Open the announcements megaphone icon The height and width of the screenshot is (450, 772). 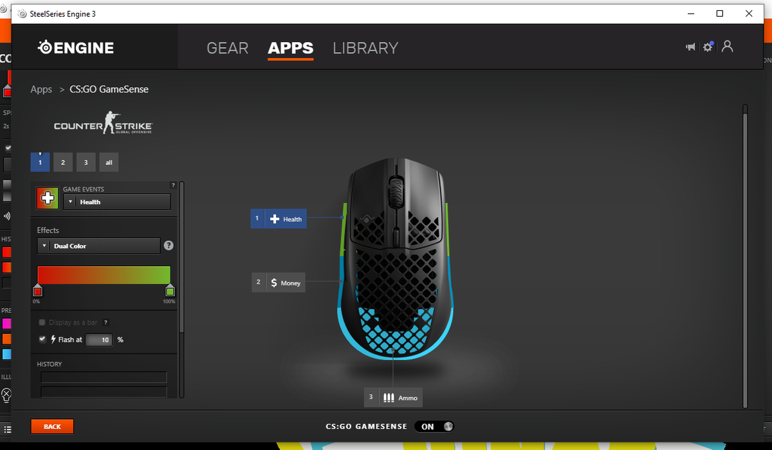690,47
